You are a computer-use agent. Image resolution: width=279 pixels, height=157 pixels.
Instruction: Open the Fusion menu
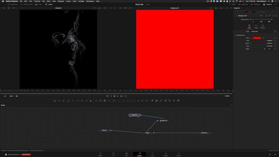click(68, 1)
